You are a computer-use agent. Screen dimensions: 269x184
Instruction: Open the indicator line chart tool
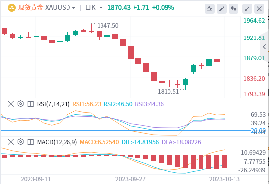(x=210, y=9)
